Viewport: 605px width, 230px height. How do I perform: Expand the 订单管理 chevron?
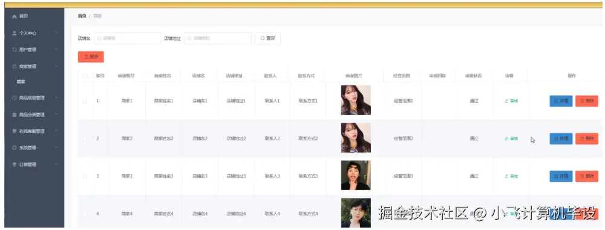(56, 164)
